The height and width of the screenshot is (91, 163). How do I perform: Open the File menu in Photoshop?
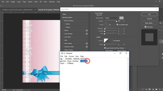point(3,2)
